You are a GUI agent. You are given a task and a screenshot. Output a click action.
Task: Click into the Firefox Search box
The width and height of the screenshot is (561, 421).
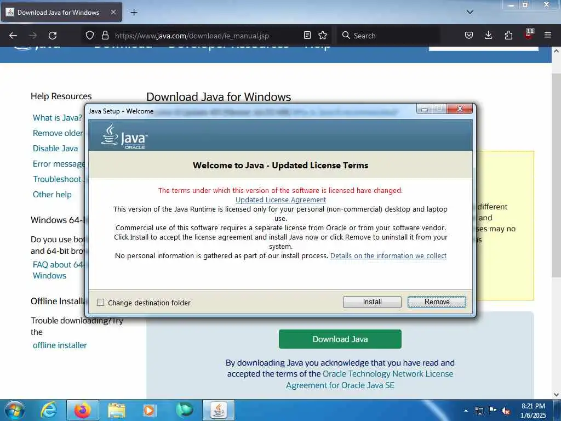(388, 36)
